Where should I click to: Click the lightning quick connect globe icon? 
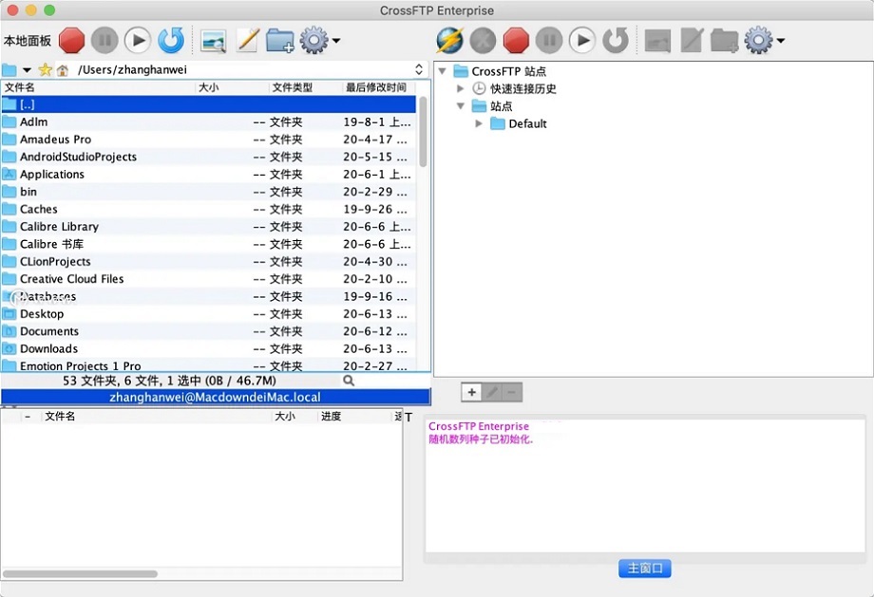pos(449,40)
